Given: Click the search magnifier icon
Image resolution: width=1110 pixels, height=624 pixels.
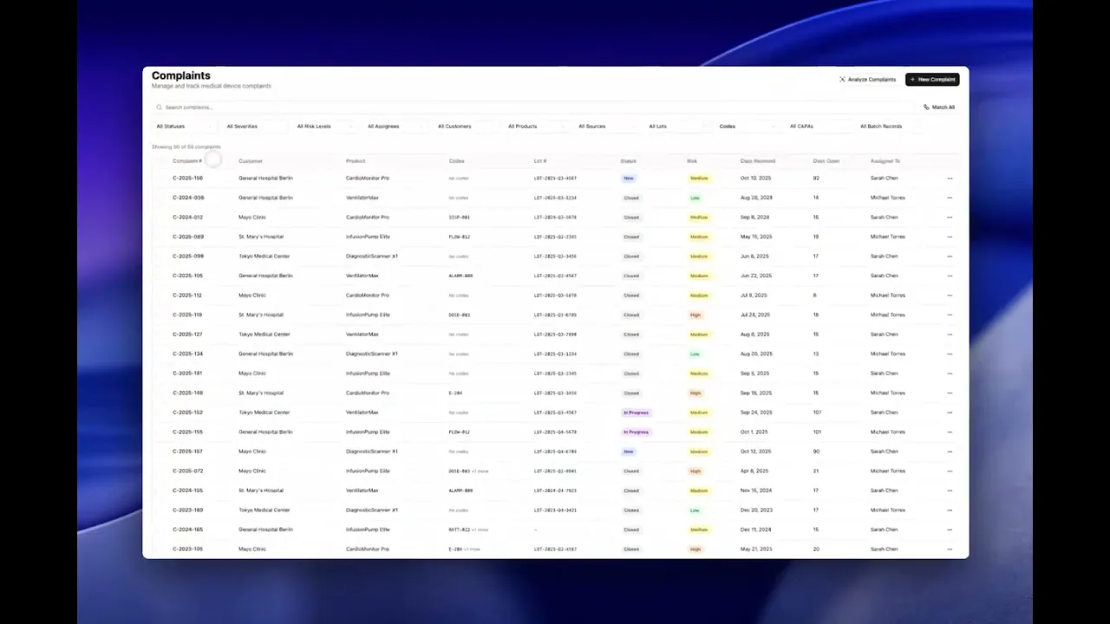Looking at the screenshot, I should tap(160, 107).
